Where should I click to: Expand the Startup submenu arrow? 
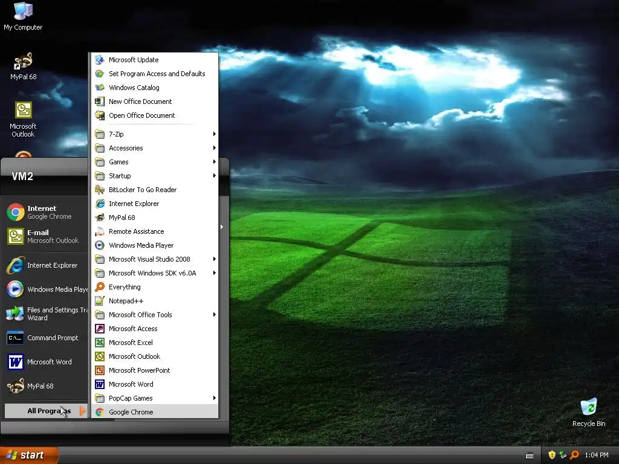point(215,176)
